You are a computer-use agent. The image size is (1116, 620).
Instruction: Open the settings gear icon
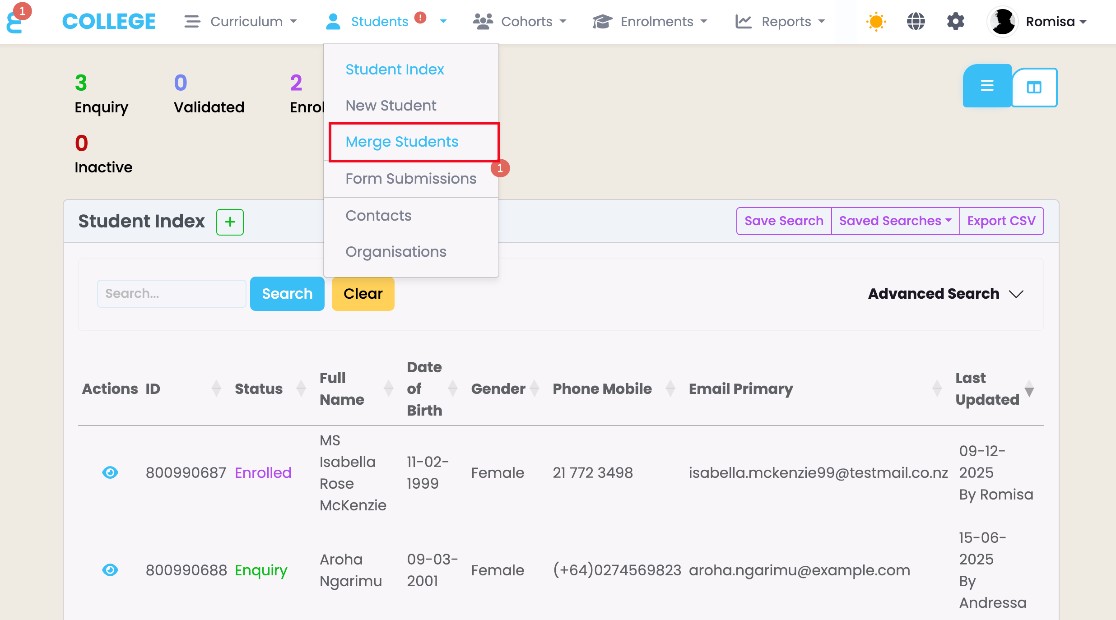point(955,22)
